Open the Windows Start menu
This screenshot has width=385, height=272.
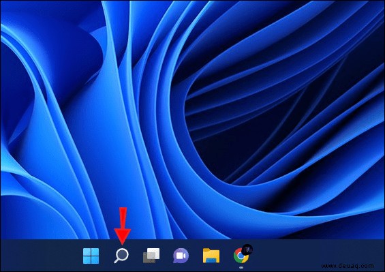point(91,256)
